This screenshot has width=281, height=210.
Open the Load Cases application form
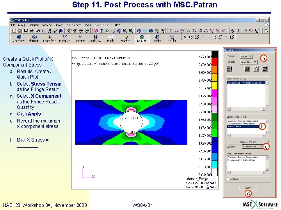tap(95, 38)
